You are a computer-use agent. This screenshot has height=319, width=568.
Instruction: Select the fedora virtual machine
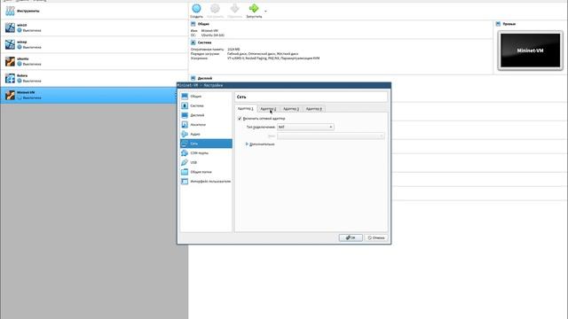[x=94, y=78]
